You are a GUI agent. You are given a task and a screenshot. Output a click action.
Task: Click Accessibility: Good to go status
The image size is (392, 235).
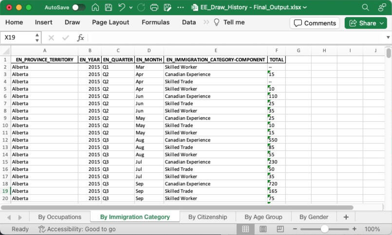(x=76, y=229)
